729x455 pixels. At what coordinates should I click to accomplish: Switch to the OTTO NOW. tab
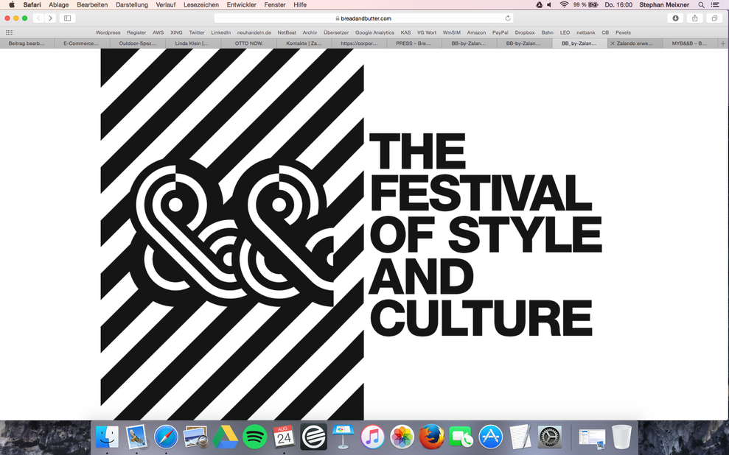(248, 43)
